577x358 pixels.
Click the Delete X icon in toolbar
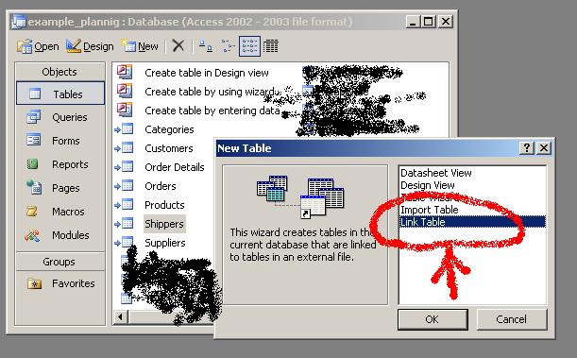point(178,46)
